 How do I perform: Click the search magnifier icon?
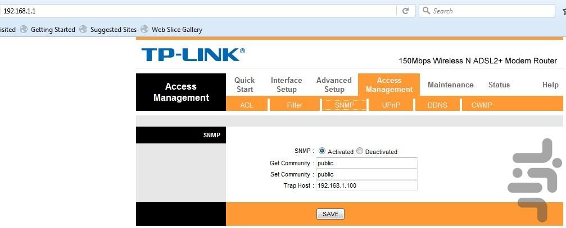(427, 11)
